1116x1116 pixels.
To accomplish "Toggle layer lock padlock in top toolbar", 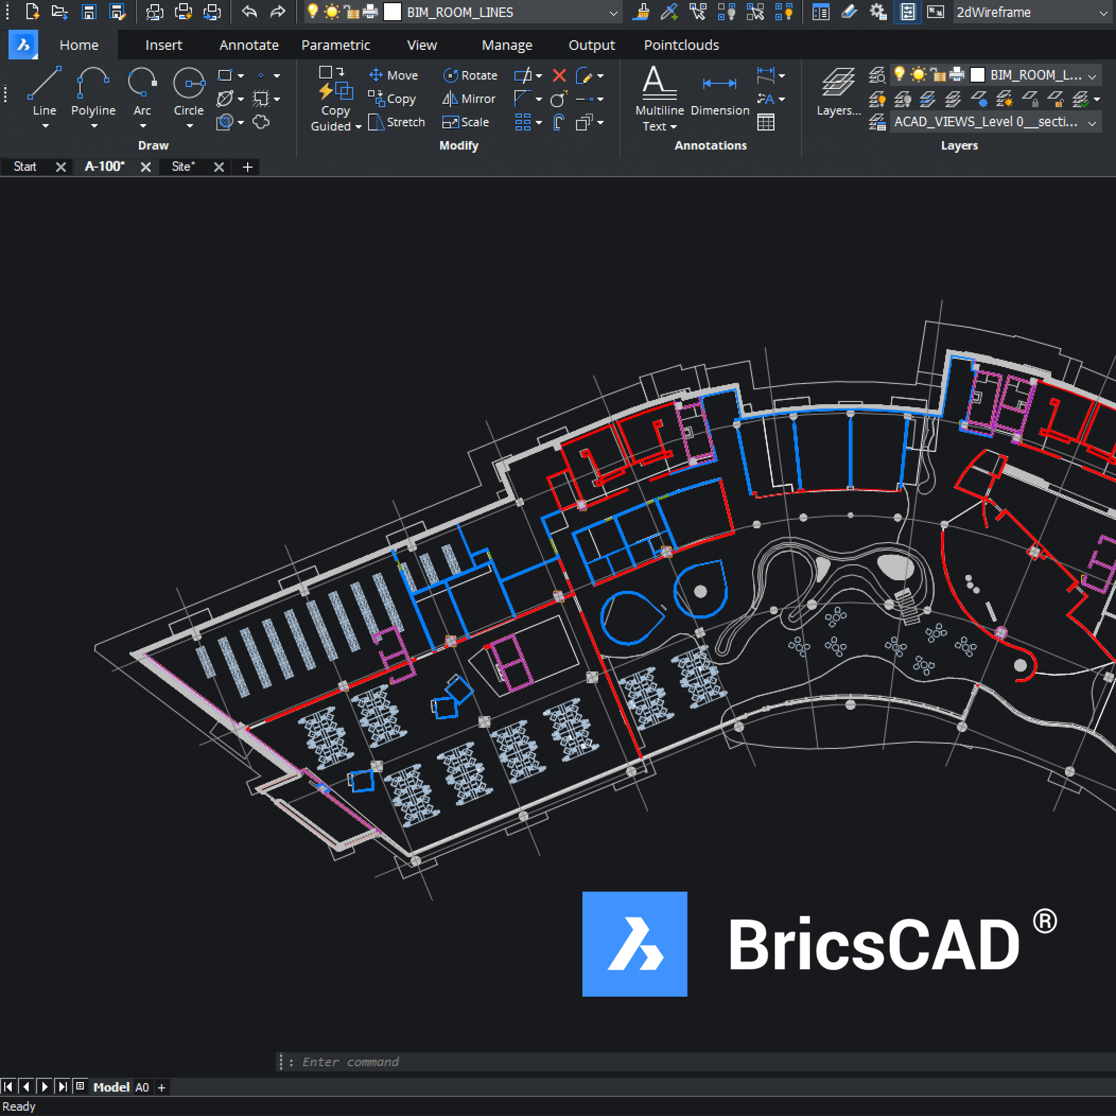I will (x=351, y=12).
